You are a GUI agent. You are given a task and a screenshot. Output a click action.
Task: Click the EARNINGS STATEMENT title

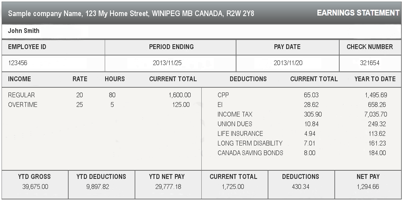pyautogui.click(x=358, y=13)
